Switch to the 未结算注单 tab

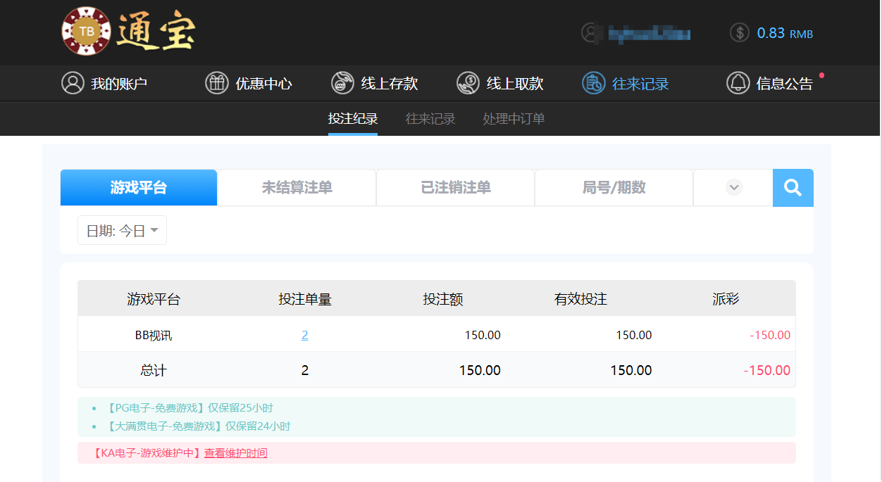pyautogui.click(x=297, y=187)
